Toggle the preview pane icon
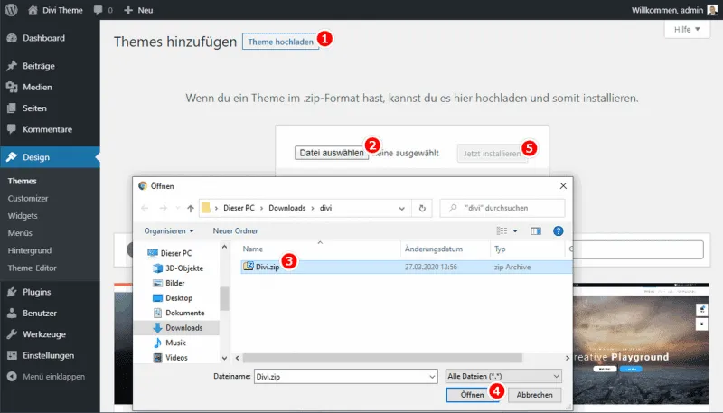This screenshot has height=413, width=723. 536,231
